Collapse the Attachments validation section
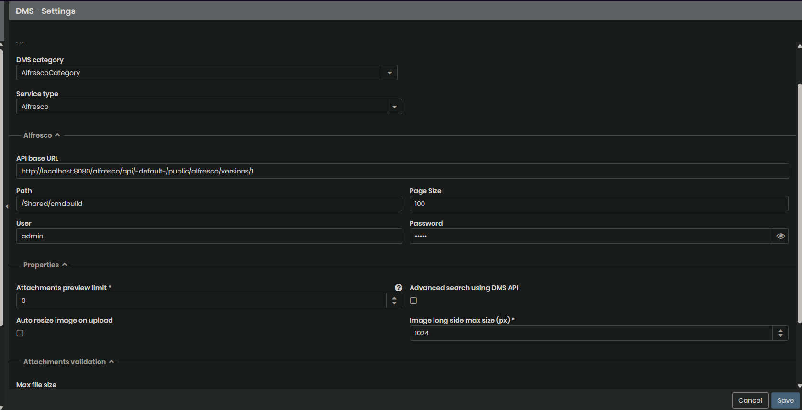The height and width of the screenshot is (410, 802). [x=111, y=362]
